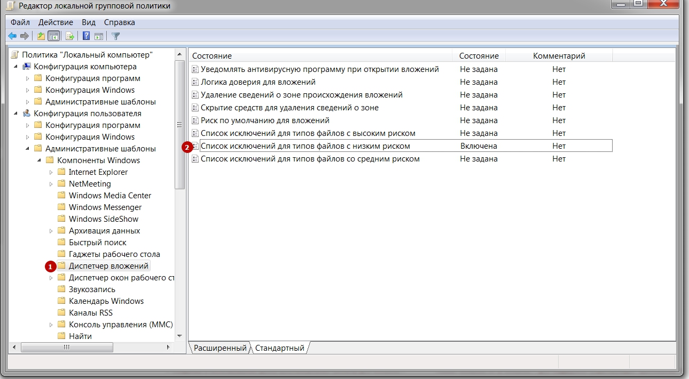
Task: Select 'Политика "Локальный компьютер"' root node
Action: point(88,55)
